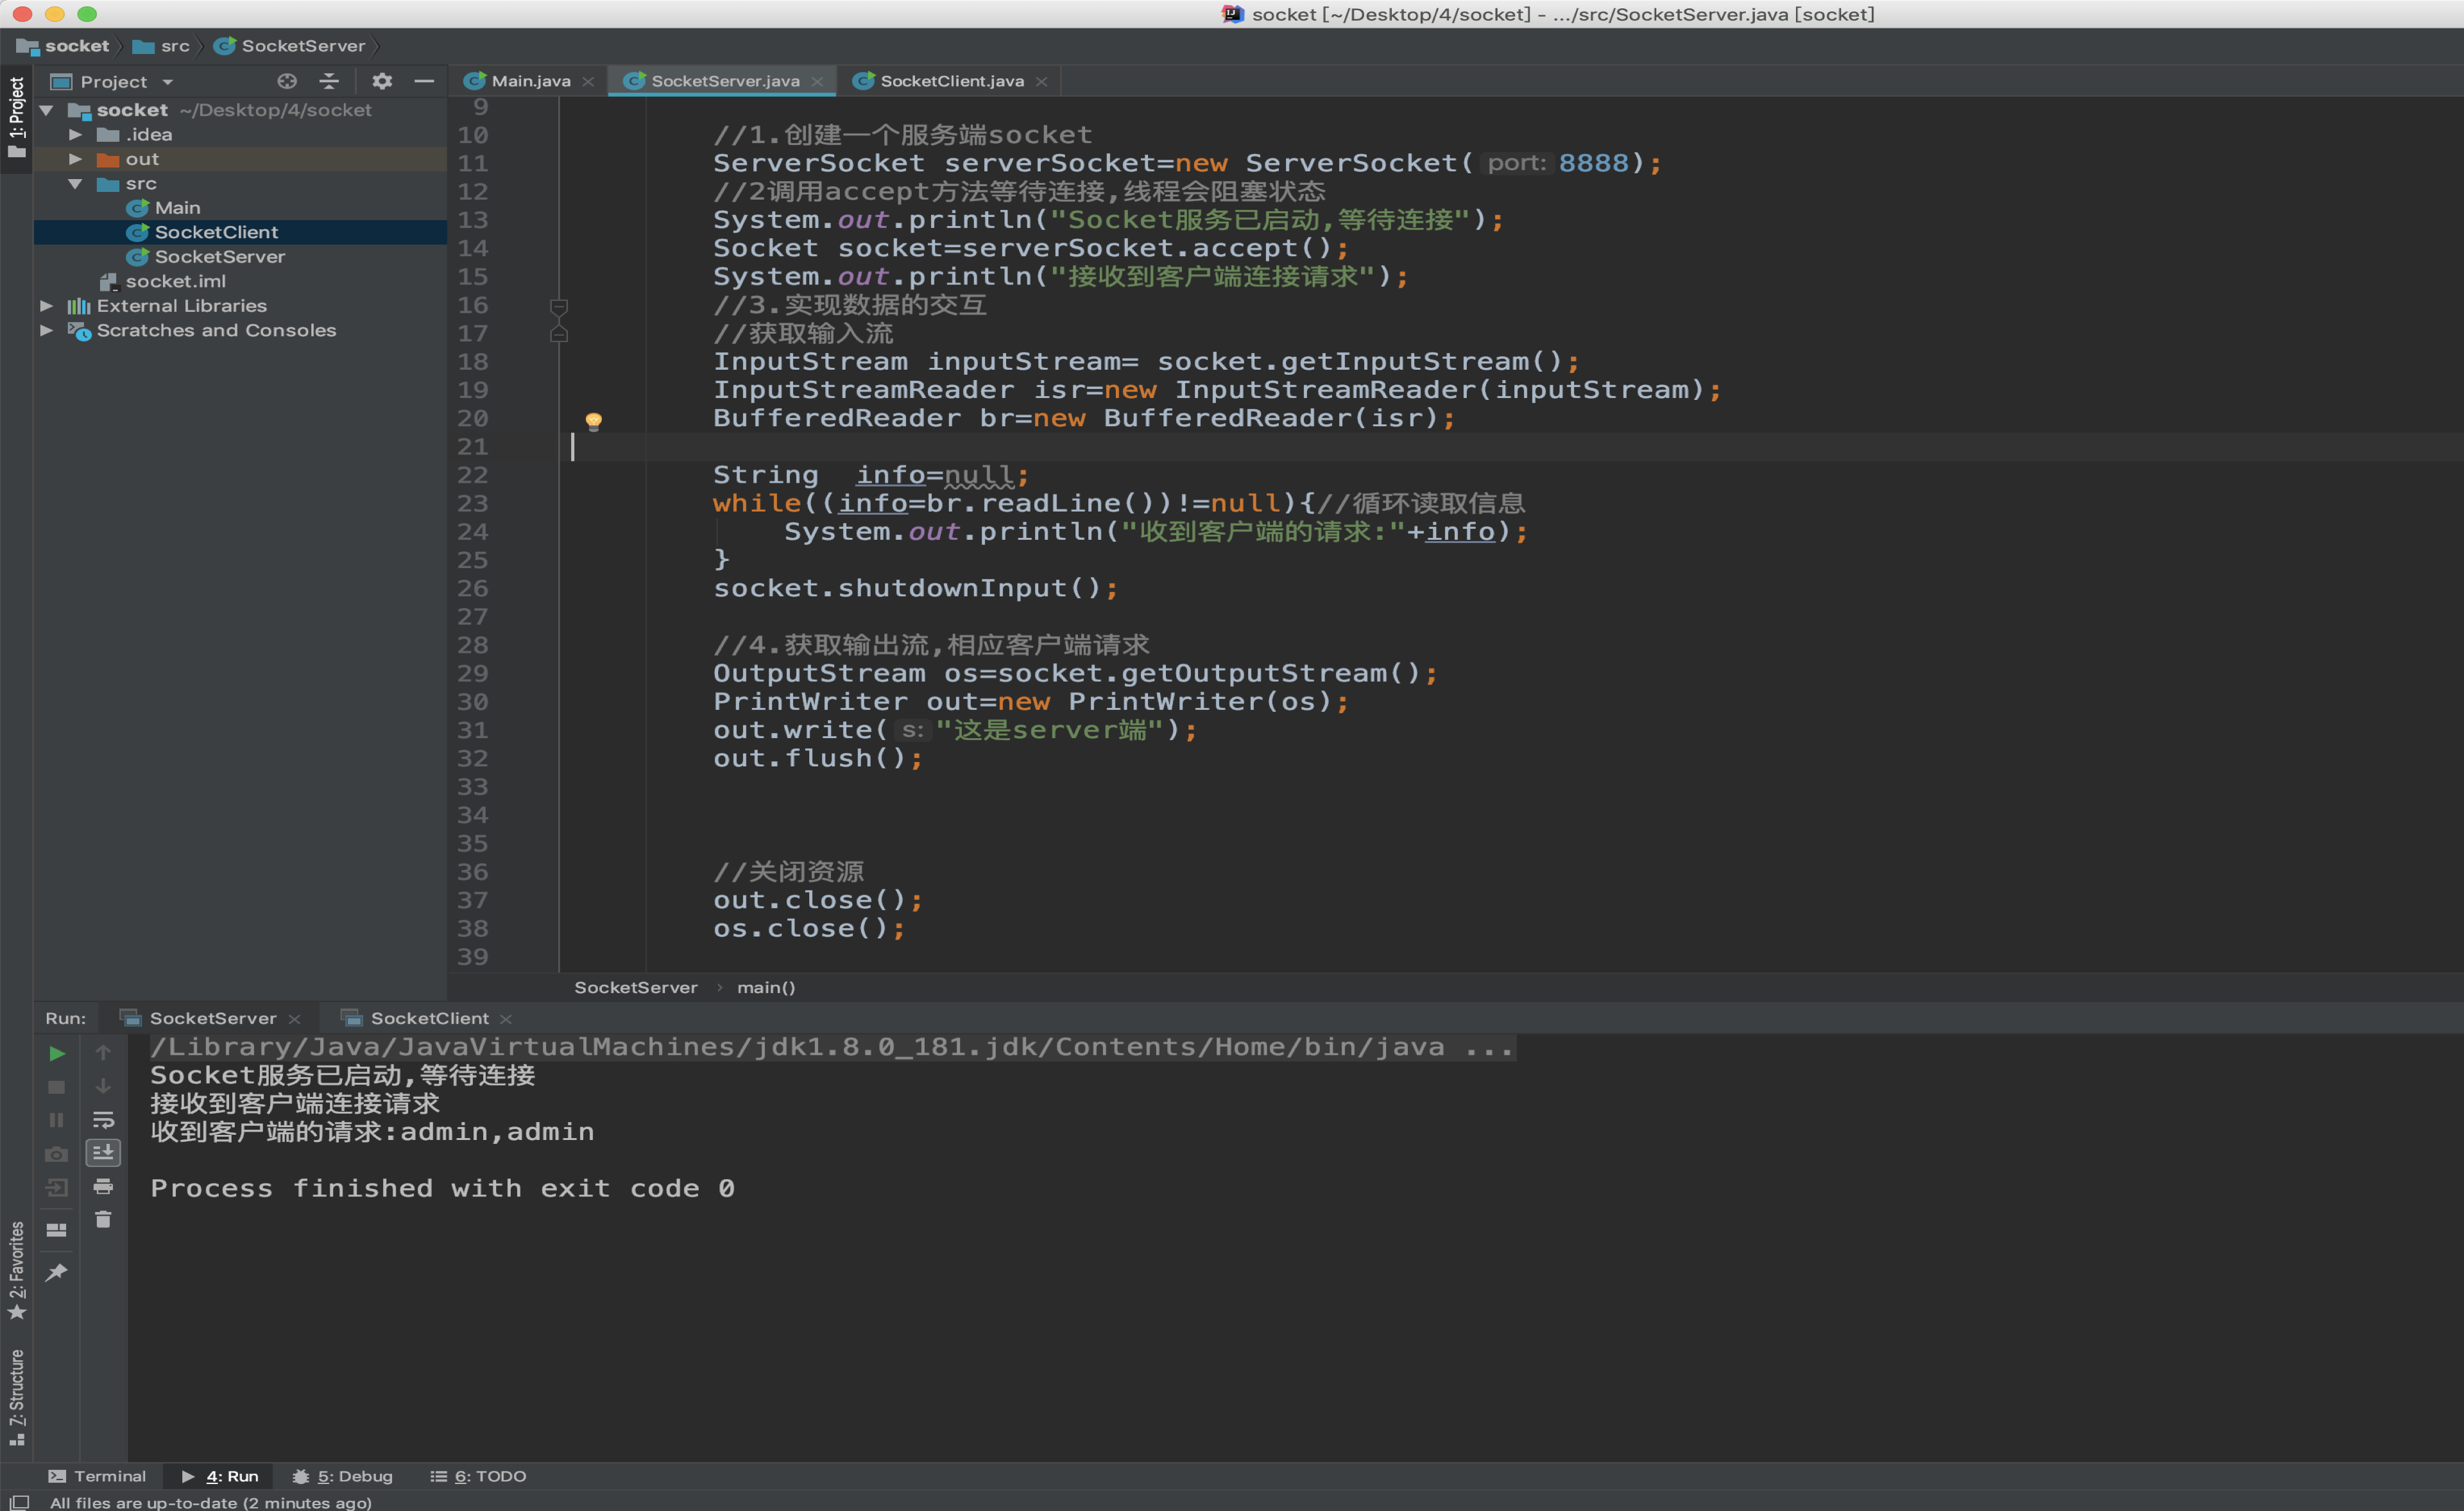
Task: Open the 5: Debug tool window
Action: (x=343, y=1476)
